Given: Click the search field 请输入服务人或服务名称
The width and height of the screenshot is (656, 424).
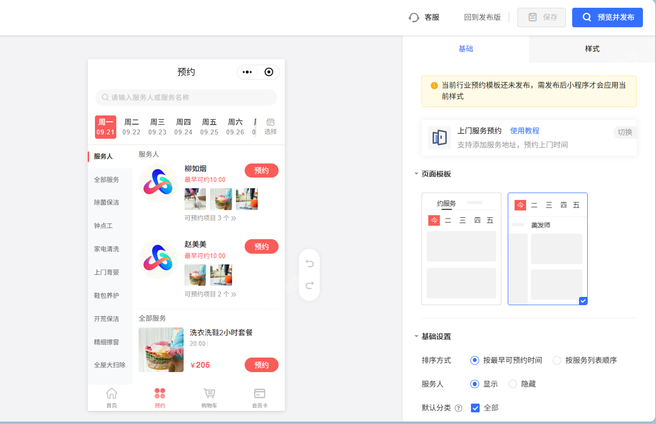Looking at the screenshot, I should 186,98.
